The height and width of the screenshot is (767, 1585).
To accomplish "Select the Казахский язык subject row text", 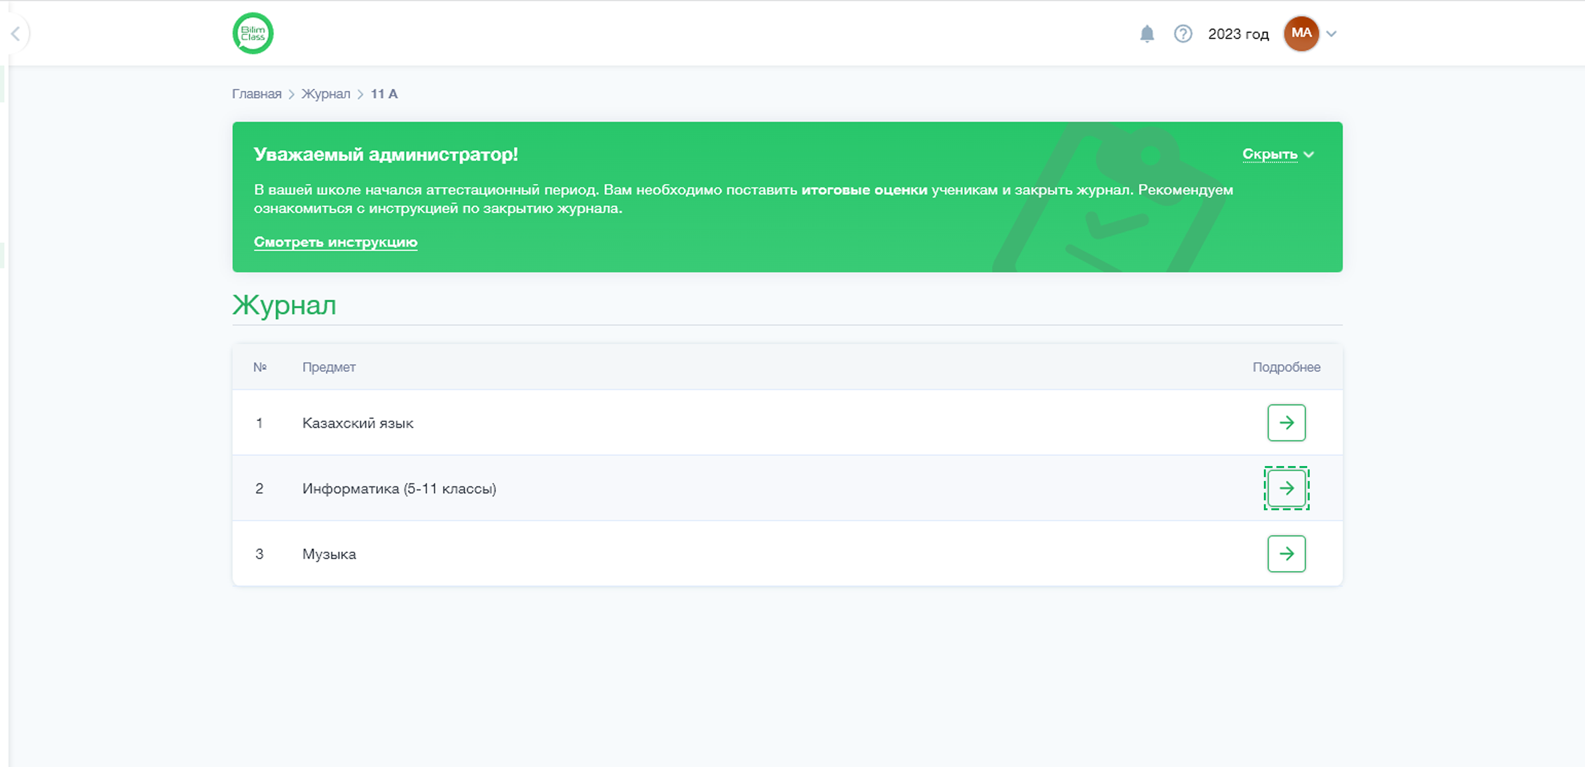I will click(x=357, y=423).
